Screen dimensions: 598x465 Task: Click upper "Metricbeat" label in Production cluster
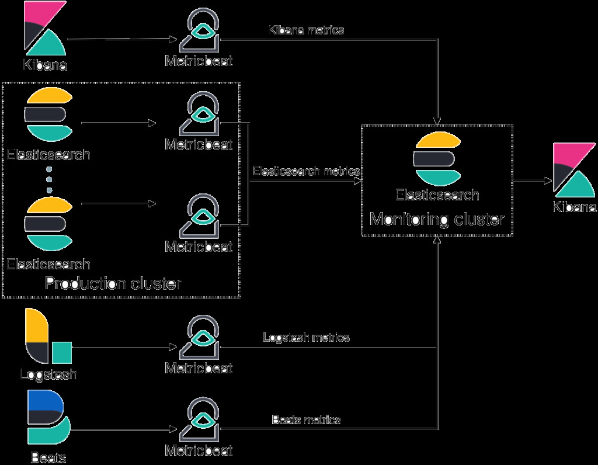coord(199,144)
